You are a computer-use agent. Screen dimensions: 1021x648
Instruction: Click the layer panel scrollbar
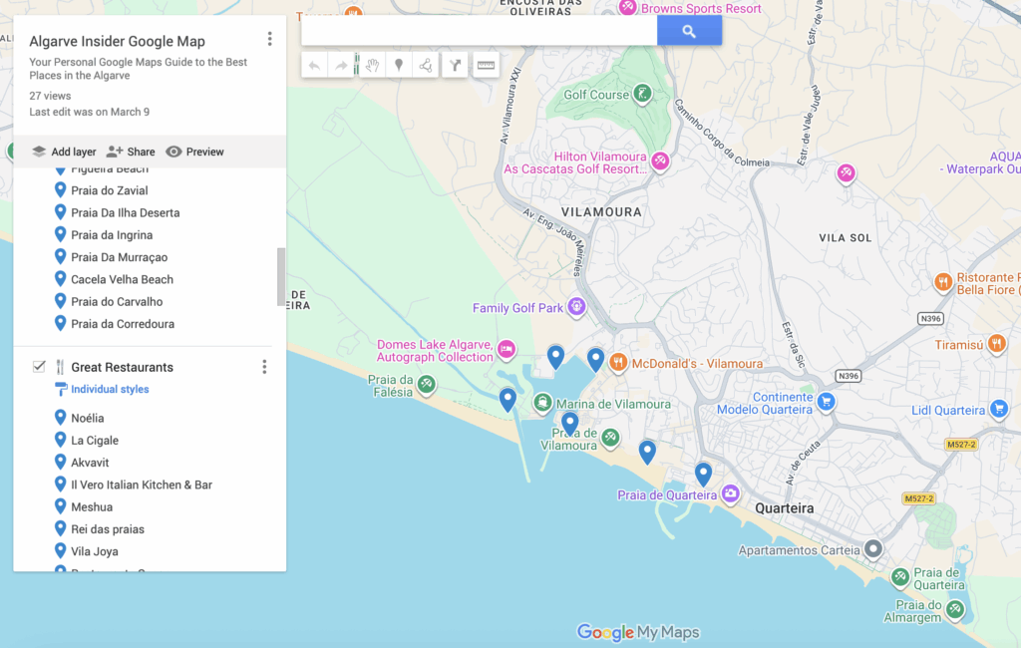pos(281,276)
